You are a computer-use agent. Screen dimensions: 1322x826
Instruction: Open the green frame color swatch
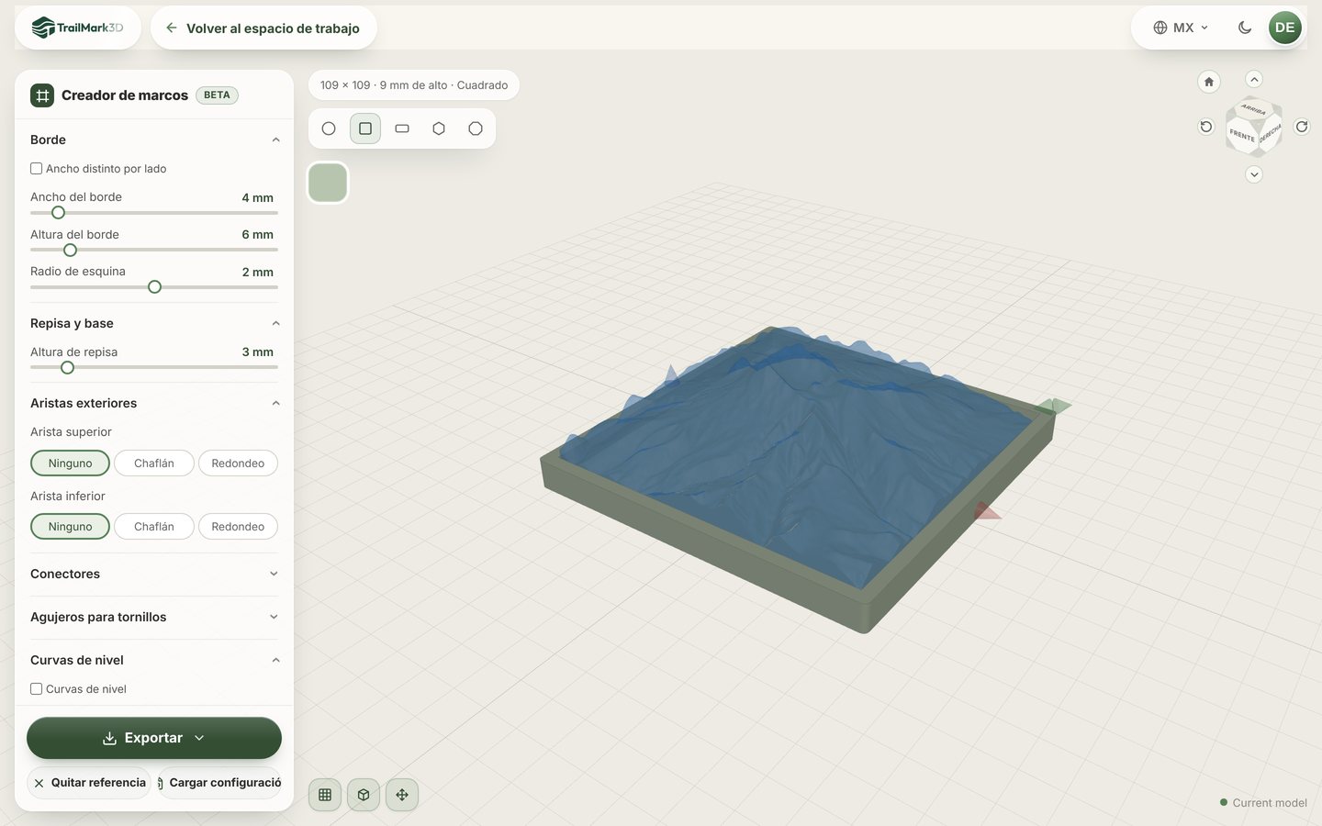pos(328,183)
